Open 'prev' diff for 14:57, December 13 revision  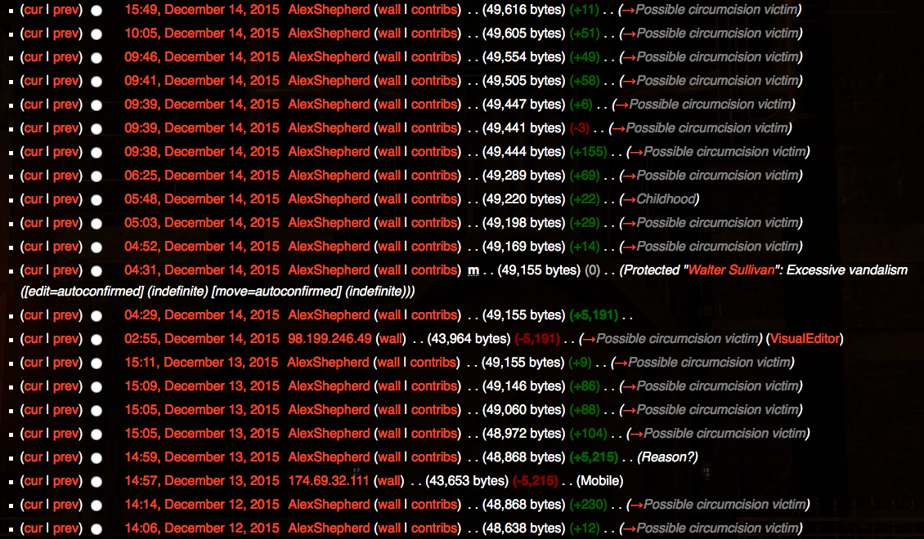(x=65, y=481)
